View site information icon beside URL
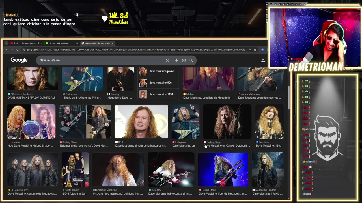Image resolution: width=362 pixels, height=203 pixels. pyautogui.click(x=24, y=50)
